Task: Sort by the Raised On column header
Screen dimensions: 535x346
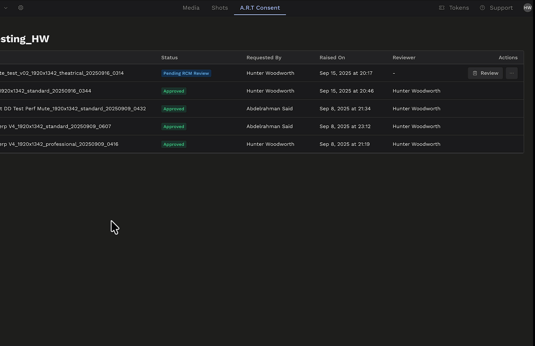Action: click(x=332, y=58)
